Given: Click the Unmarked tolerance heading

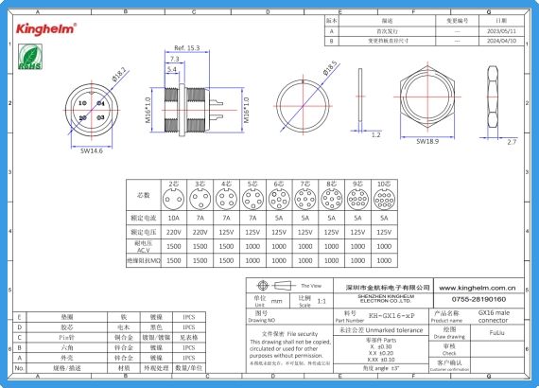Looking at the screenshot, I should 381,330.
